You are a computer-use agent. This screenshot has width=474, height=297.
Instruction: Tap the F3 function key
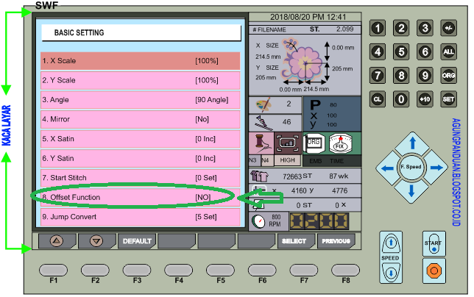(x=137, y=270)
